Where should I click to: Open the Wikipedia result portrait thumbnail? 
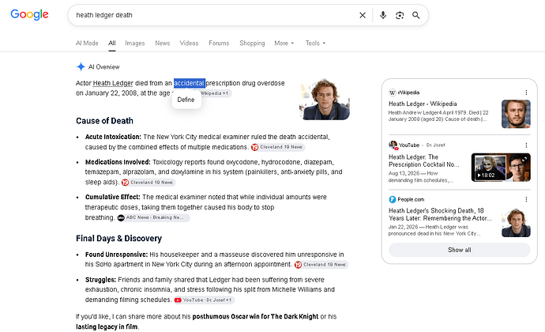coord(516,114)
